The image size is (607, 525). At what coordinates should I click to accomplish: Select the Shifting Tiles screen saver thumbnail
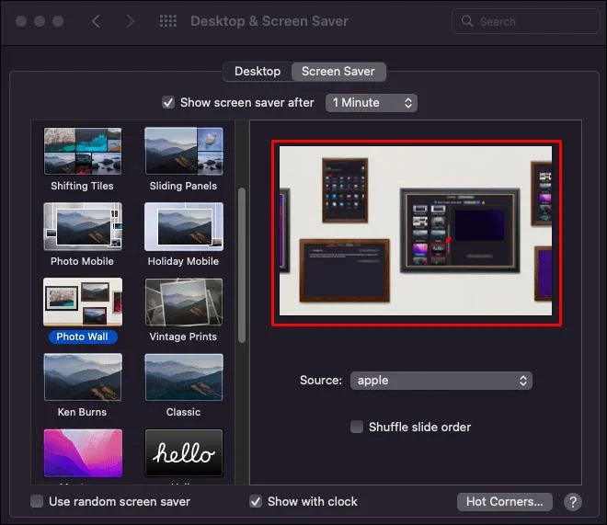[83, 152]
